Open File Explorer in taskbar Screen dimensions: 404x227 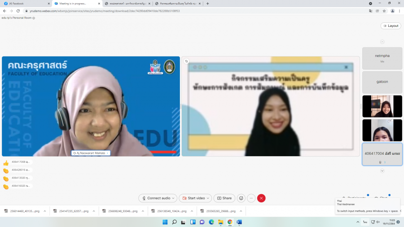tap(220, 222)
